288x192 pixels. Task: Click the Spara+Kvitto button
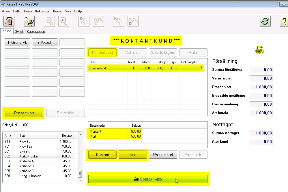(148, 179)
